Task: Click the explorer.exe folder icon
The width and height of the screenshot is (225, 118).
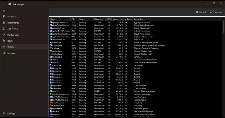Action: tap(51, 108)
